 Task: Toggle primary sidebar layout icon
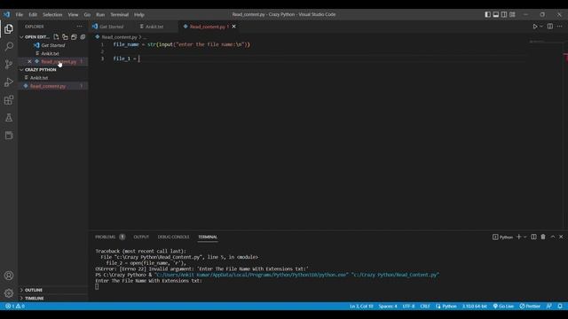coord(487,14)
